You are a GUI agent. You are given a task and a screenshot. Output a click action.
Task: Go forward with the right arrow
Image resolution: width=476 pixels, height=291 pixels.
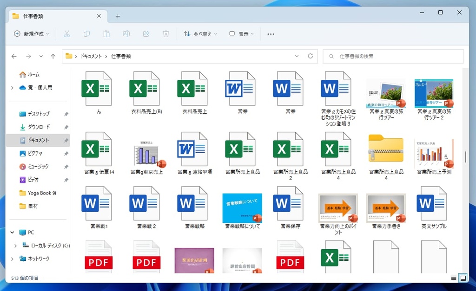(28, 56)
